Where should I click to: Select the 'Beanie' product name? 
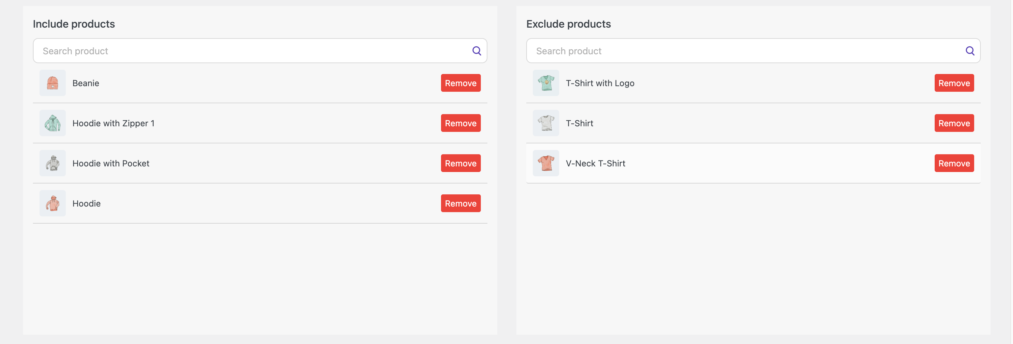pyautogui.click(x=86, y=83)
